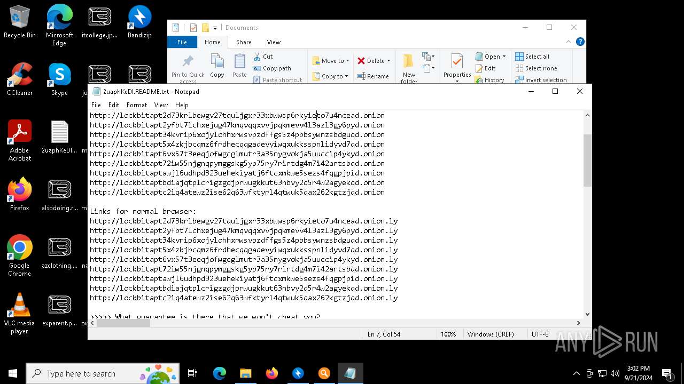Select the azclothing encrypted file icon
The width and height of the screenshot is (684, 384).
pyautogui.click(x=59, y=252)
